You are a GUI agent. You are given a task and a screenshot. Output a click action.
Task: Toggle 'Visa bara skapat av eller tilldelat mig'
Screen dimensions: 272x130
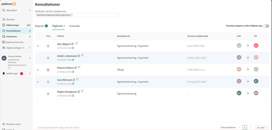click(x=266, y=26)
